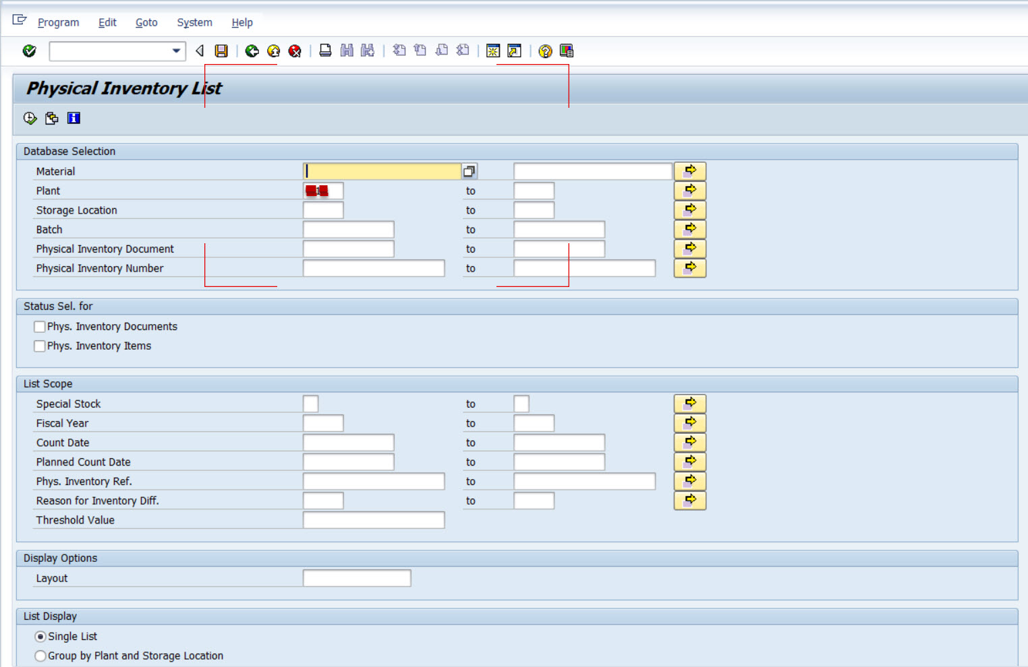Image resolution: width=1028 pixels, height=667 pixels.
Task: Save the current entries
Action: point(221,51)
